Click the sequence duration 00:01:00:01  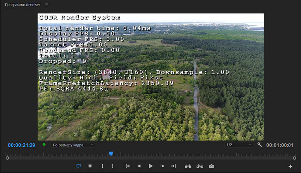click(x=280, y=145)
